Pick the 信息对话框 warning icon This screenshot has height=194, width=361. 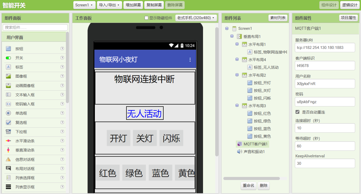coord(8,159)
